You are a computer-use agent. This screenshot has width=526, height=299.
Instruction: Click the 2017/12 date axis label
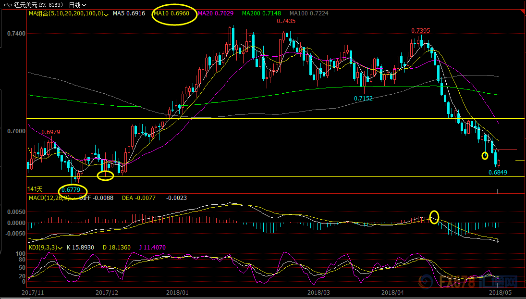click(107, 293)
